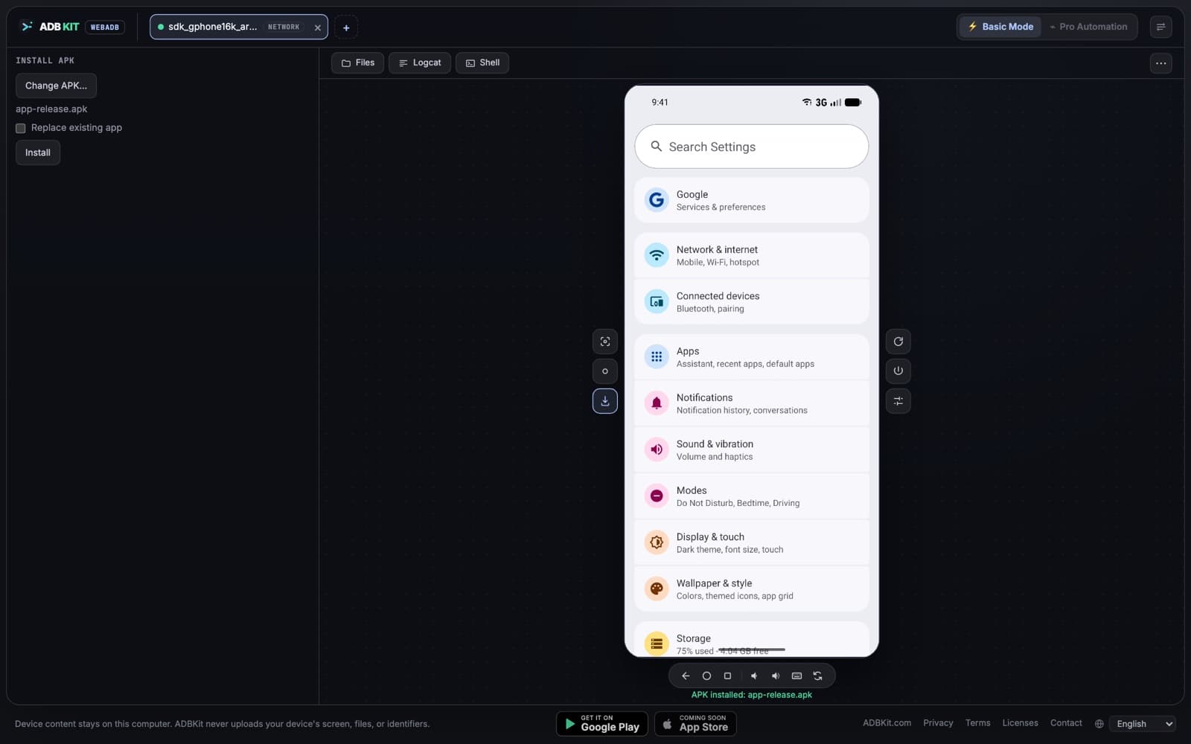Screen dimensions: 1191x744
Task: Open the Logcat tab
Action: [x=420, y=63]
